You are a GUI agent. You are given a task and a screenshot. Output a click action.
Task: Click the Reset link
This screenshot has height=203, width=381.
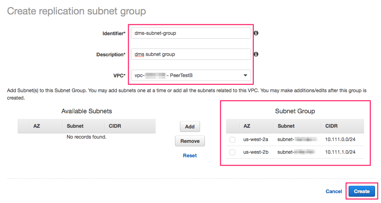coord(190,156)
